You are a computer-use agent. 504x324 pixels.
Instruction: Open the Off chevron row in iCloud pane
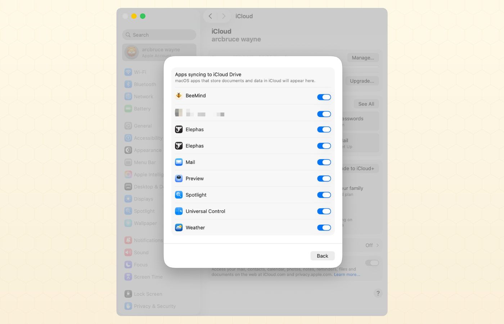point(372,245)
